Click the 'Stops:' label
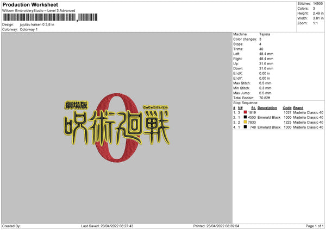This screenshot has width=326, height=230. pos(238,44)
